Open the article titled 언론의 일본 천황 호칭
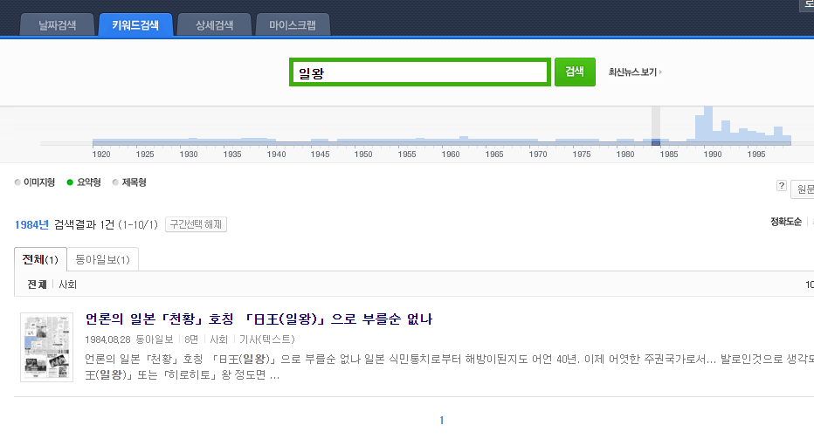The image size is (814, 439). [259, 319]
